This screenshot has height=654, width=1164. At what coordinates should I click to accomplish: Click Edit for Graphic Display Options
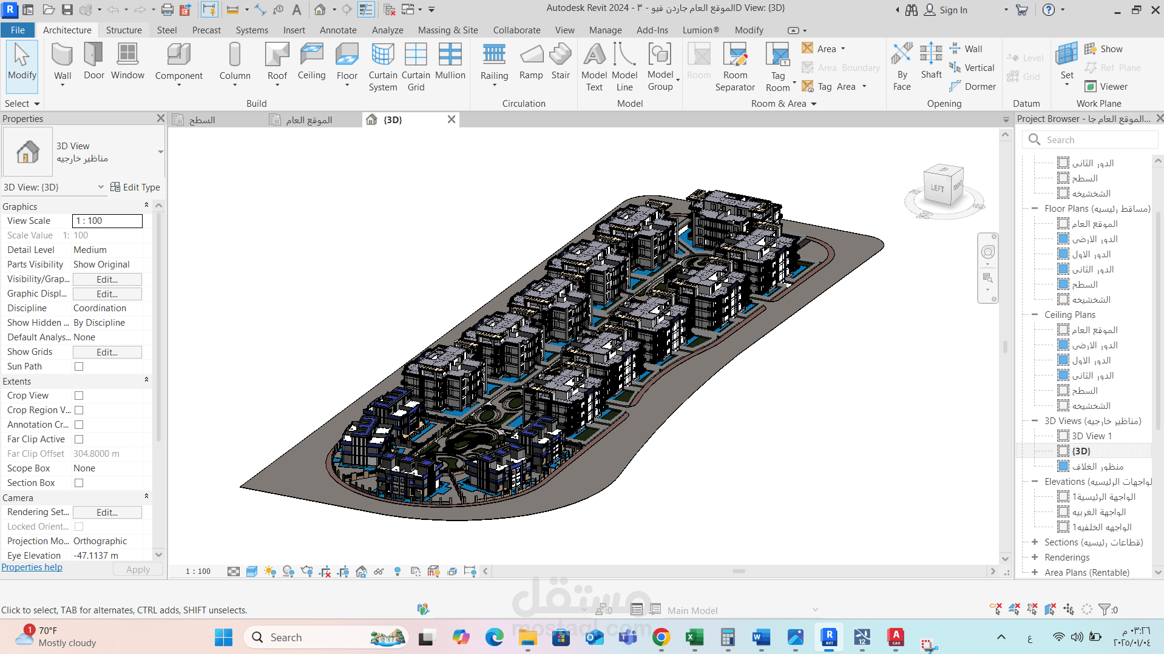107,294
